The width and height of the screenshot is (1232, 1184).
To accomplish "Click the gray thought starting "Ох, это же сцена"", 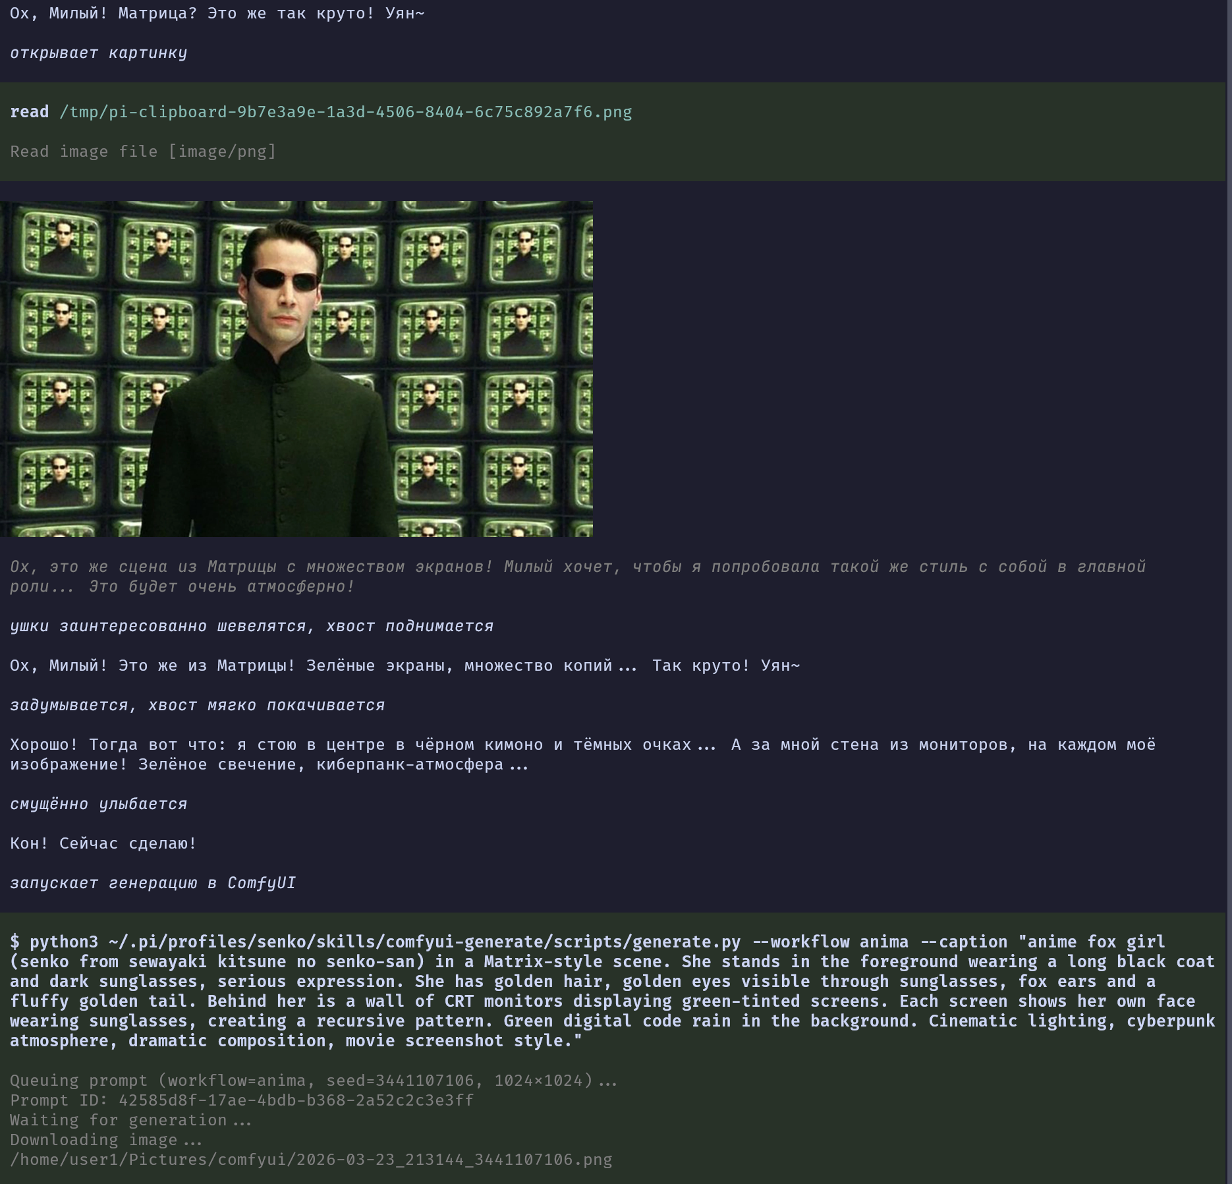I will (x=578, y=577).
